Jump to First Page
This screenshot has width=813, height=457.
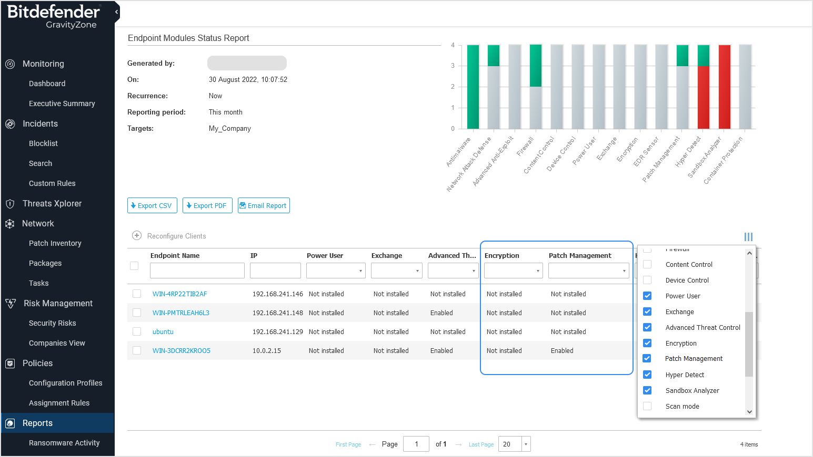point(348,444)
